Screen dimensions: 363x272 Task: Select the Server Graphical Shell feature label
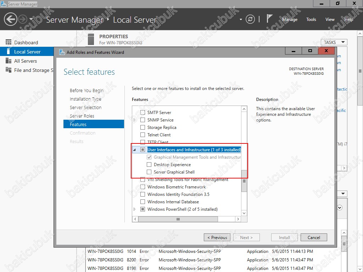[x=174, y=172]
